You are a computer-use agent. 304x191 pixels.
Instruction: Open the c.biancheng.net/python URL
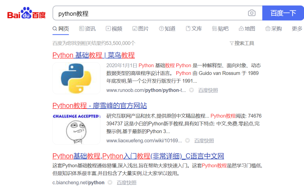(x=78, y=183)
